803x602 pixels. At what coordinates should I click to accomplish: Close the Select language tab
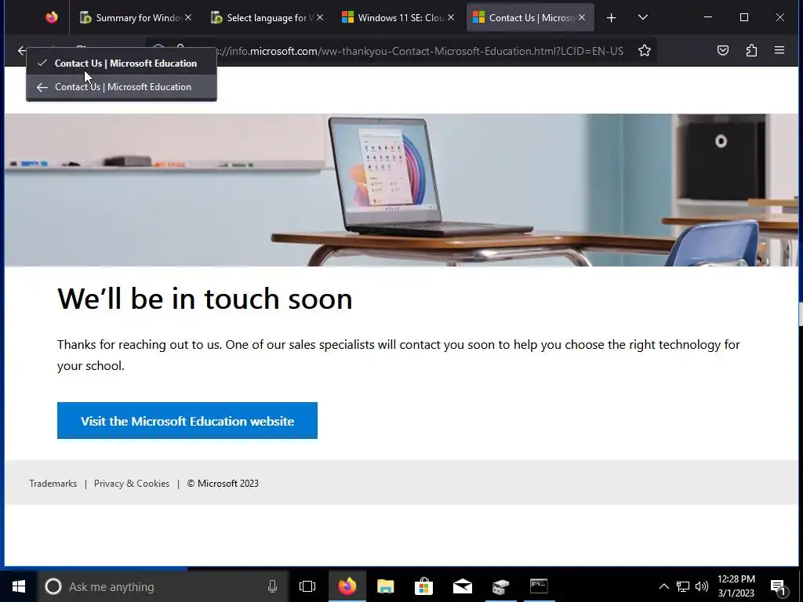coord(320,17)
